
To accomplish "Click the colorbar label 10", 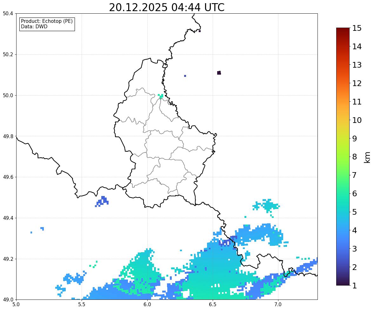I will pos(357,120).
